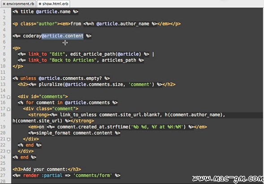
Task: Click the class="comment" attribute on line 17
Action: point(56,109)
